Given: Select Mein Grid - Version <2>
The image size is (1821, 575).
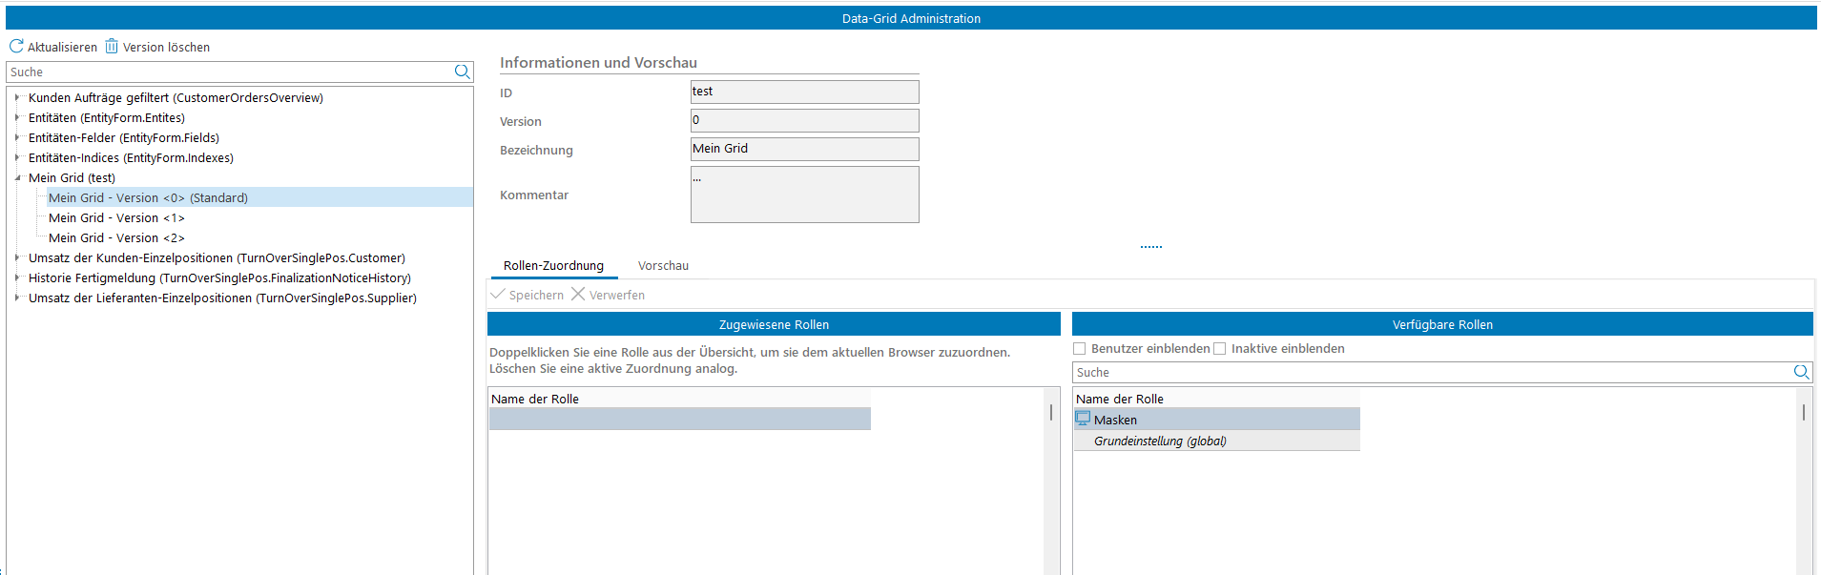Looking at the screenshot, I should pyautogui.click(x=116, y=238).
